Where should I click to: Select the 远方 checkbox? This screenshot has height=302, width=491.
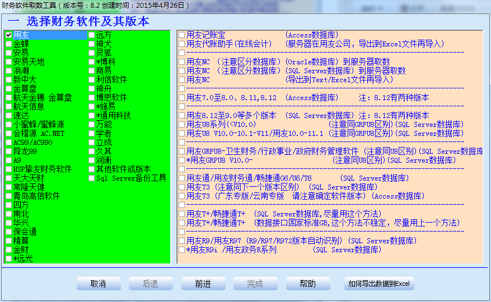tap(91, 35)
